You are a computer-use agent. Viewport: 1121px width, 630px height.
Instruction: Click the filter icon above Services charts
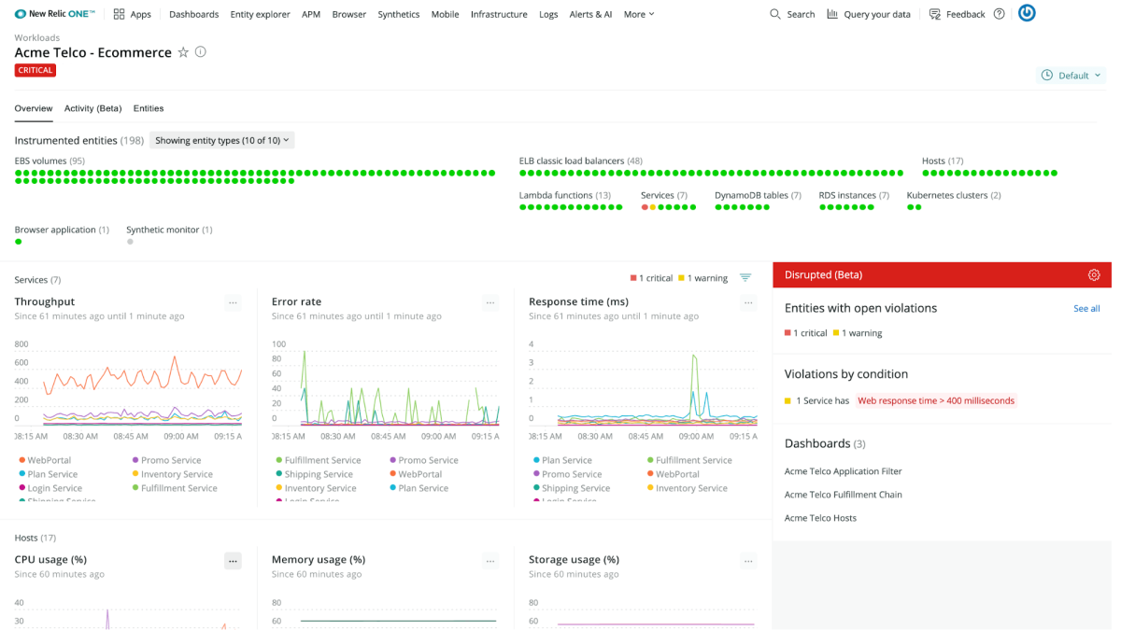(x=745, y=277)
